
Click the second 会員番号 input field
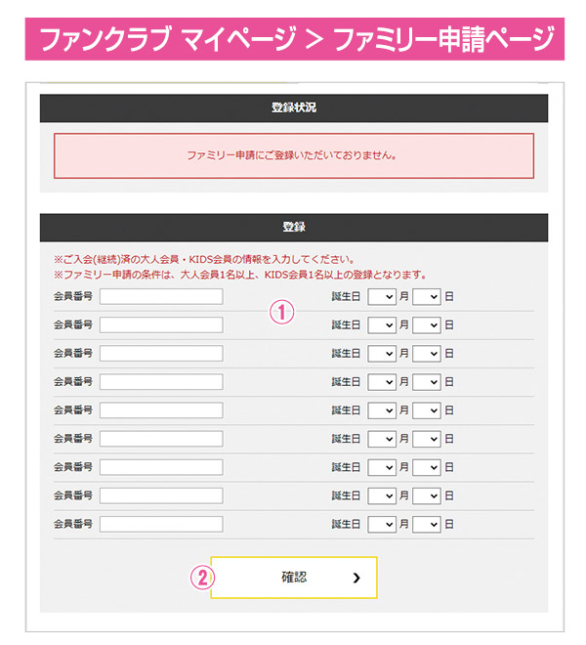click(161, 324)
